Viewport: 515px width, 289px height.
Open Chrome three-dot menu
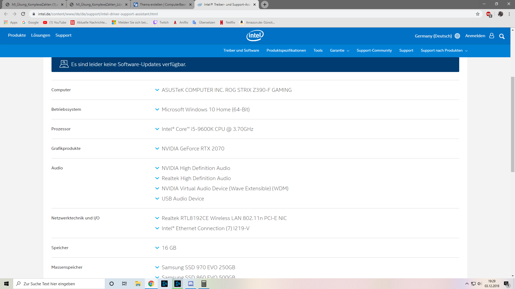509,14
